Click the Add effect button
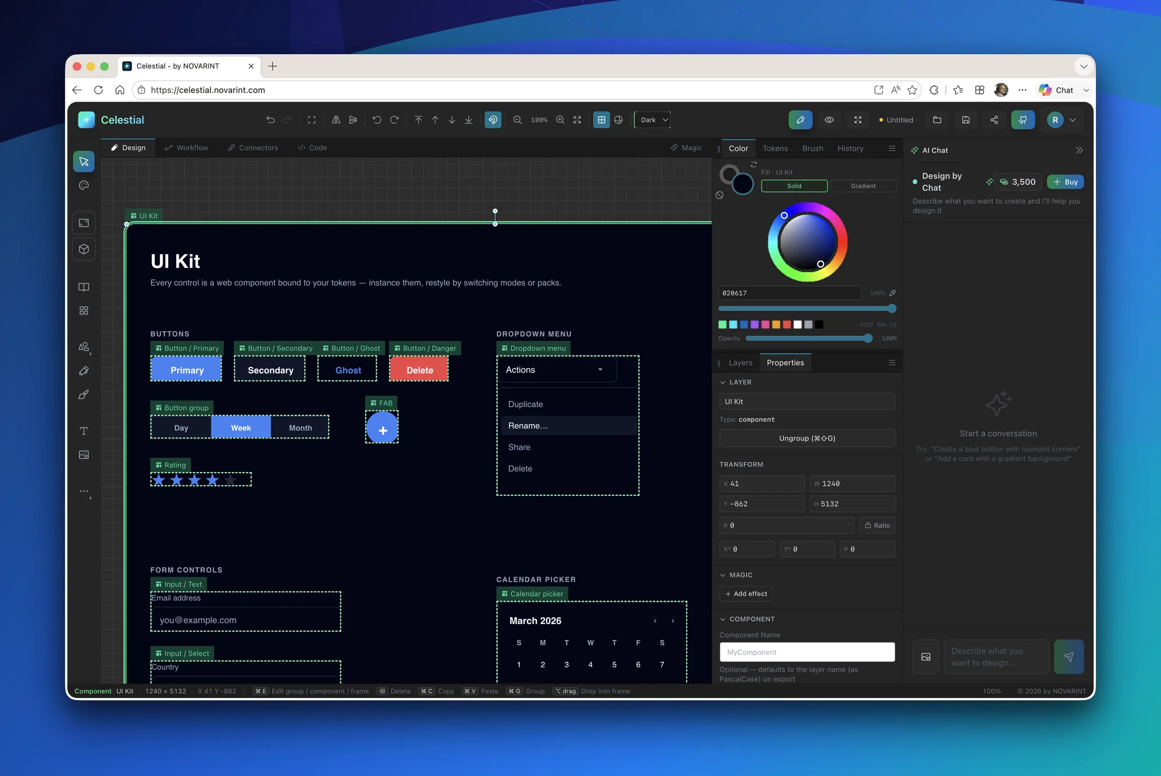 (746, 594)
